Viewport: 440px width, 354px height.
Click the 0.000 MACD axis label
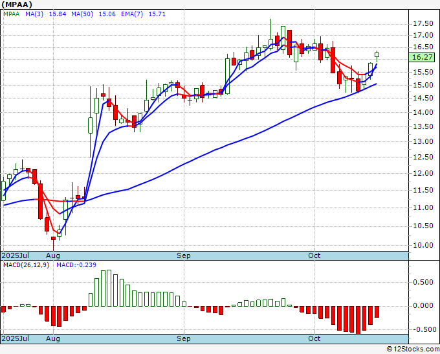pyautogui.click(x=423, y=306)
